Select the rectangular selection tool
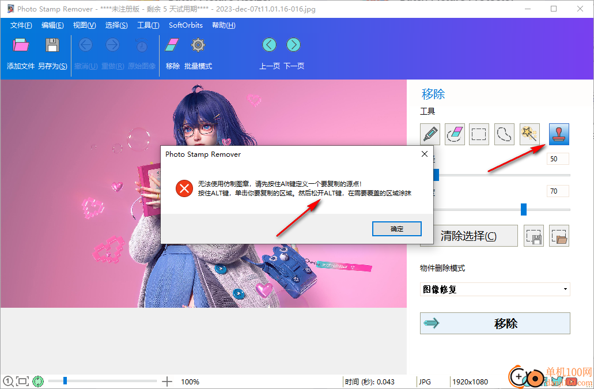 (479, 134)
